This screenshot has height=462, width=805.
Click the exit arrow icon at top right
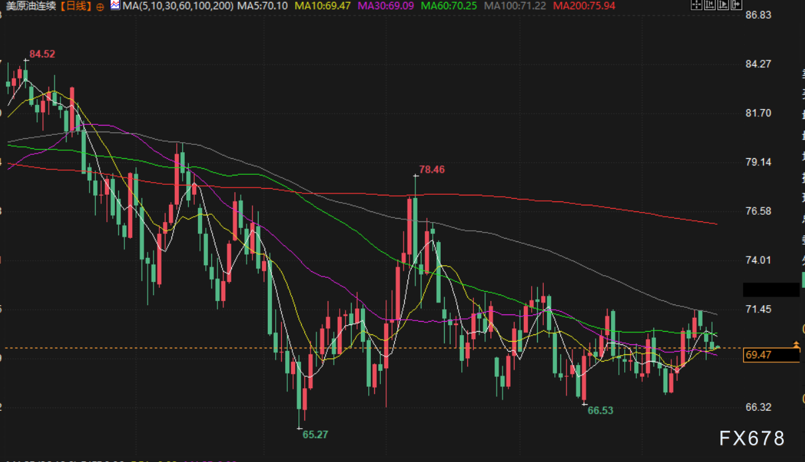[737, 5]
